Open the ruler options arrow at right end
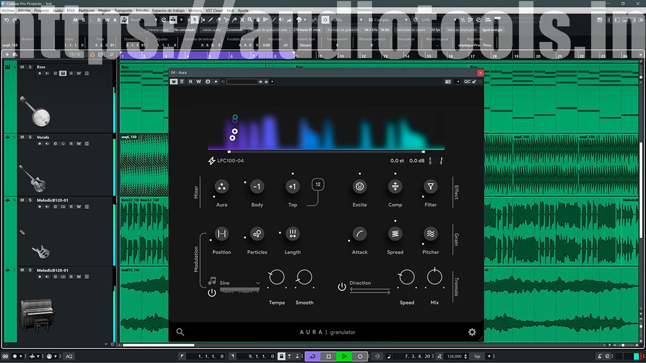The image size is (646, 363). 640,55
